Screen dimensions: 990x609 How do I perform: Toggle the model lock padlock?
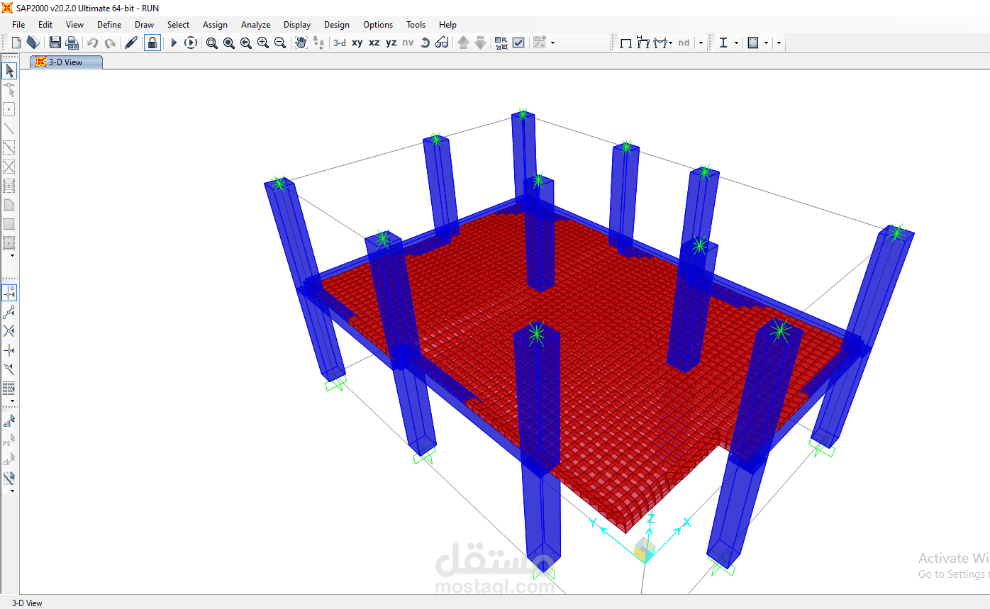coord(152,43)
